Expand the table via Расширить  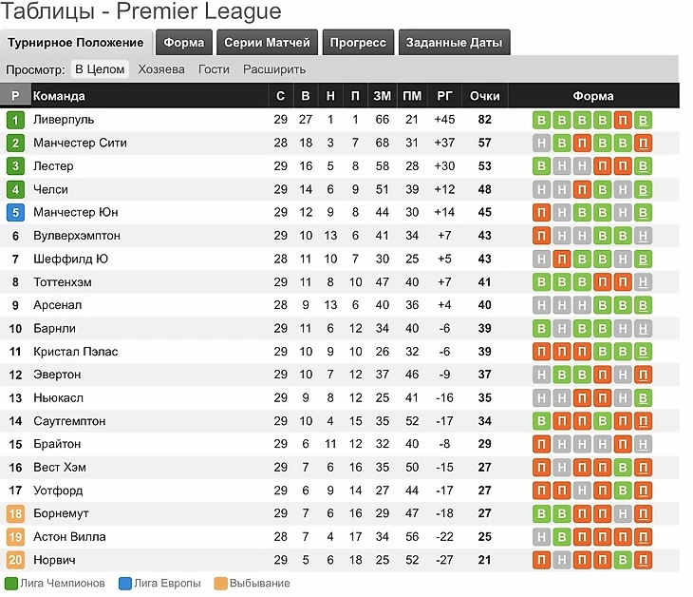coord(274,69)
